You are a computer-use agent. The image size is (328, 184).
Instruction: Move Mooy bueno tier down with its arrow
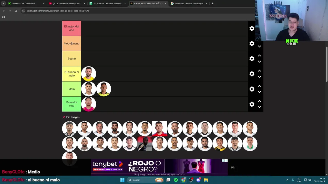[259, 47]
